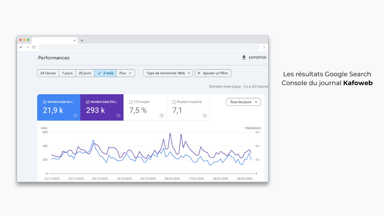Enable the CTR moyen checkbox
This screenshot has width=384, height=216.
(x=131, y=102)
